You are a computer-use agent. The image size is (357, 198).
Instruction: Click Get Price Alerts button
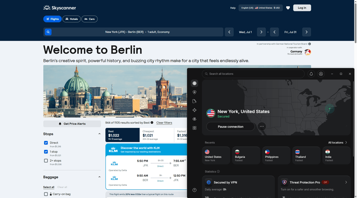tap(72, 124)
